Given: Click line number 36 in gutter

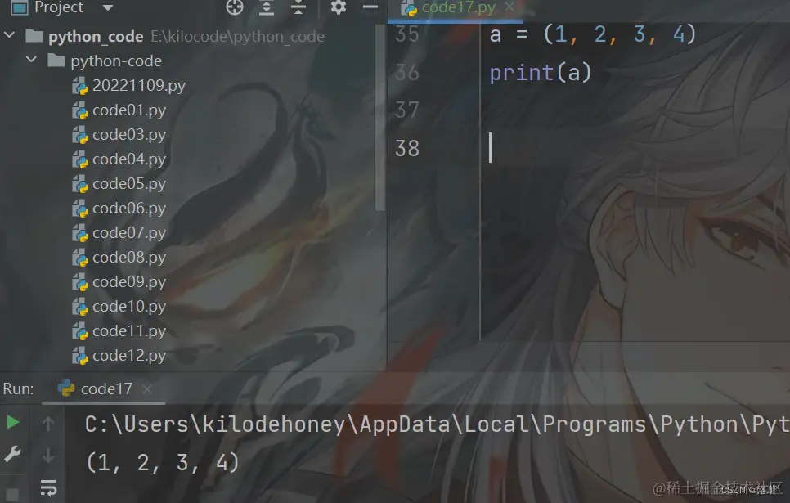Looking at the screenshot, I should click(407, 73).
